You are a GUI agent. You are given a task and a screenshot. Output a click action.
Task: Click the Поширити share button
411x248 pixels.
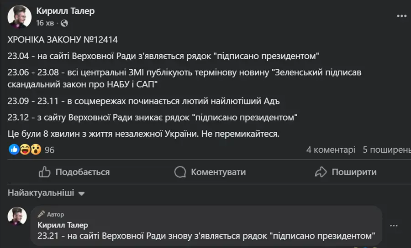click(x=346, y=172)
